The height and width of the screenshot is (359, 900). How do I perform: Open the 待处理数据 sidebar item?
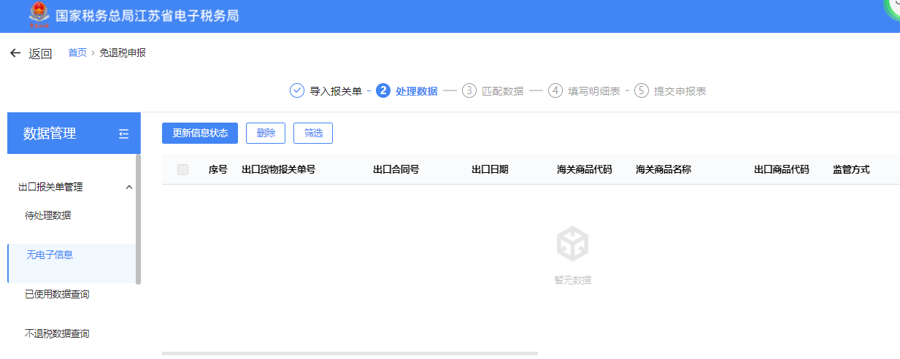[x=48, y=215]
